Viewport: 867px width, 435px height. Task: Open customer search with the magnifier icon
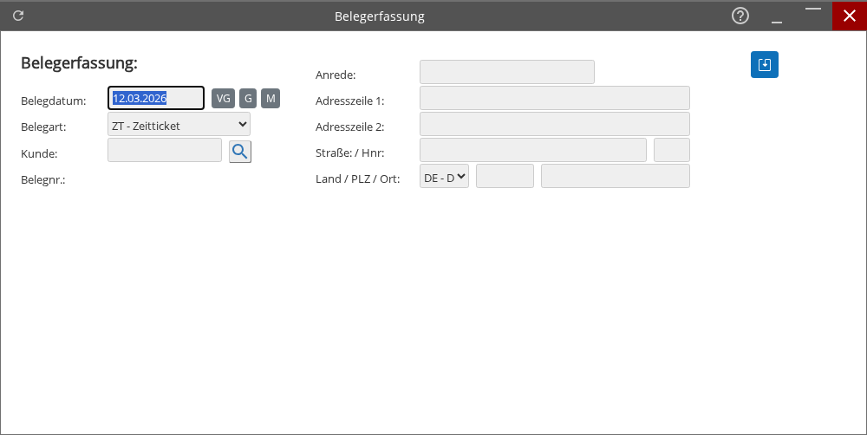point(240,152)
